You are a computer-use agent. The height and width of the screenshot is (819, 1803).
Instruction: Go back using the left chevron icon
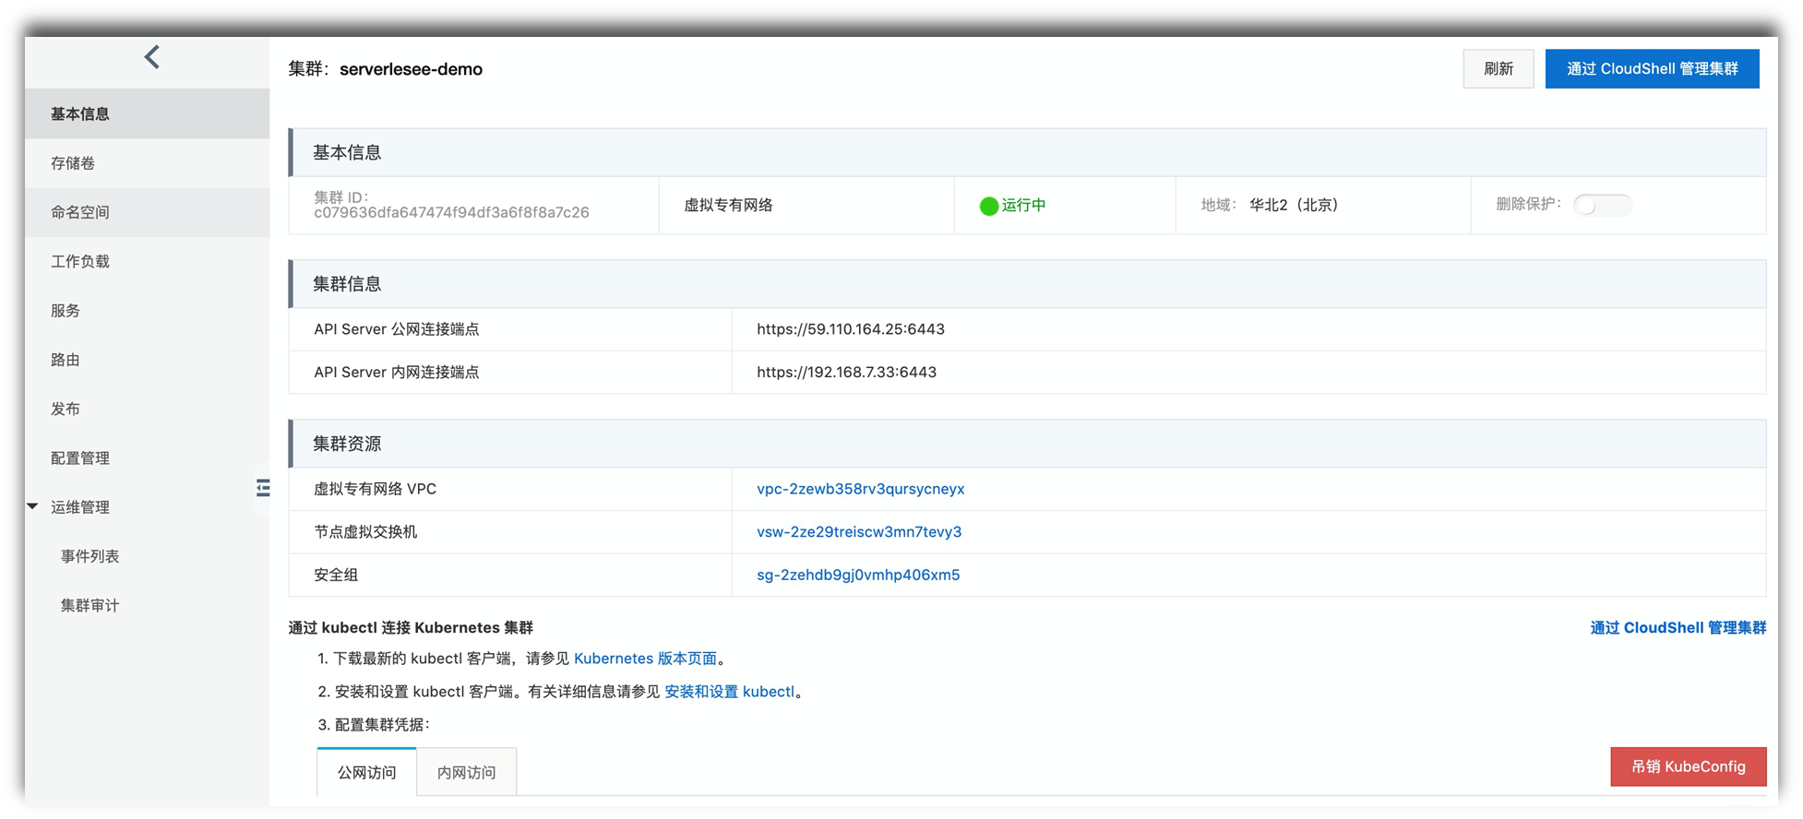[152, 57]
